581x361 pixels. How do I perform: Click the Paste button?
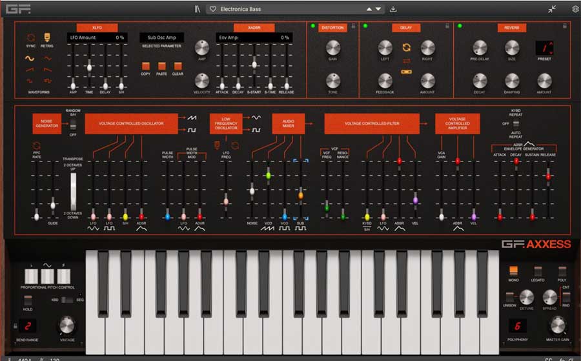pyautogui.click(x=161, y=66)
